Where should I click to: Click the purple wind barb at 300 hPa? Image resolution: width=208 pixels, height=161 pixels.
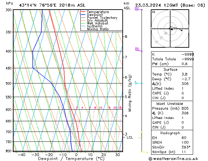[x=139, y=9]
